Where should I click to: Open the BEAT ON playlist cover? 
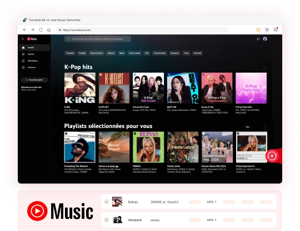183,88
